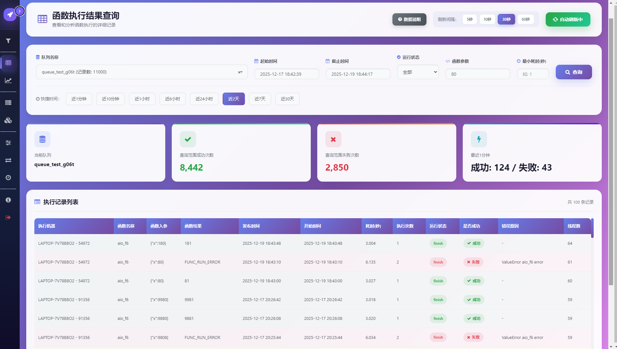
Task: Open the 数据说明 data description button
Action: 409,19
